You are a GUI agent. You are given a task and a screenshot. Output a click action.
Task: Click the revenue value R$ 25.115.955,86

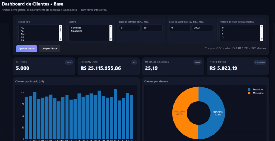click(101, 68)
